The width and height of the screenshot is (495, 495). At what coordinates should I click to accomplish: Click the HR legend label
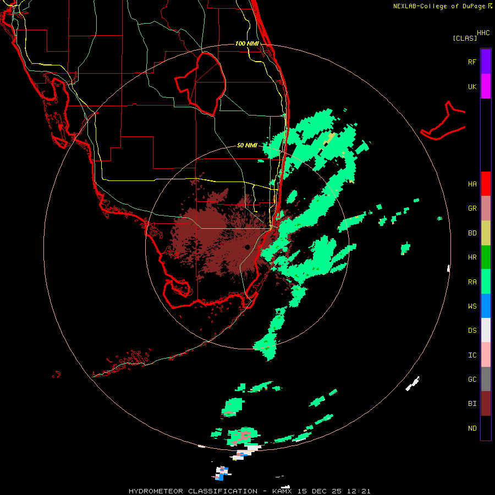coord(472,257)
